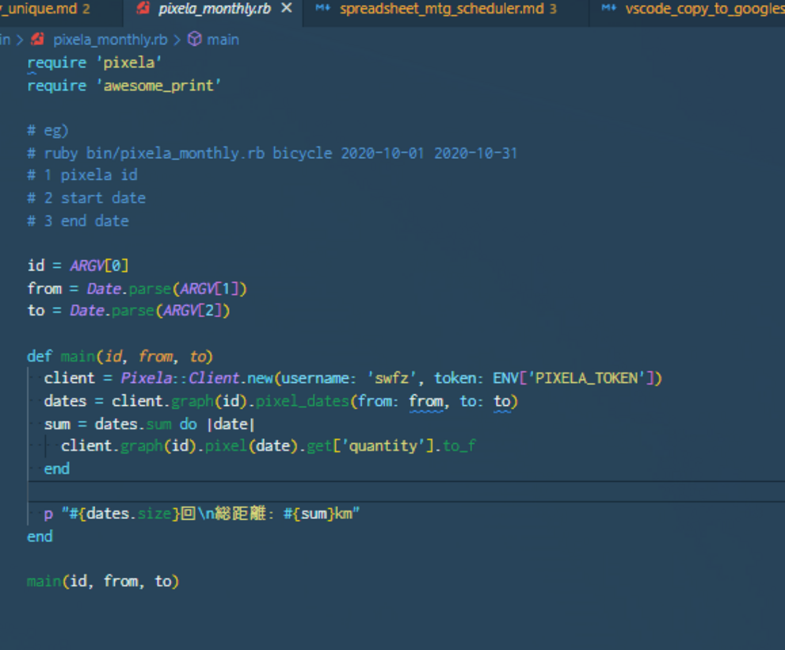Click 'Date.parse(ARGV[2])' on the to line
The width and height of the screenshot is (785, 650).
150,311
